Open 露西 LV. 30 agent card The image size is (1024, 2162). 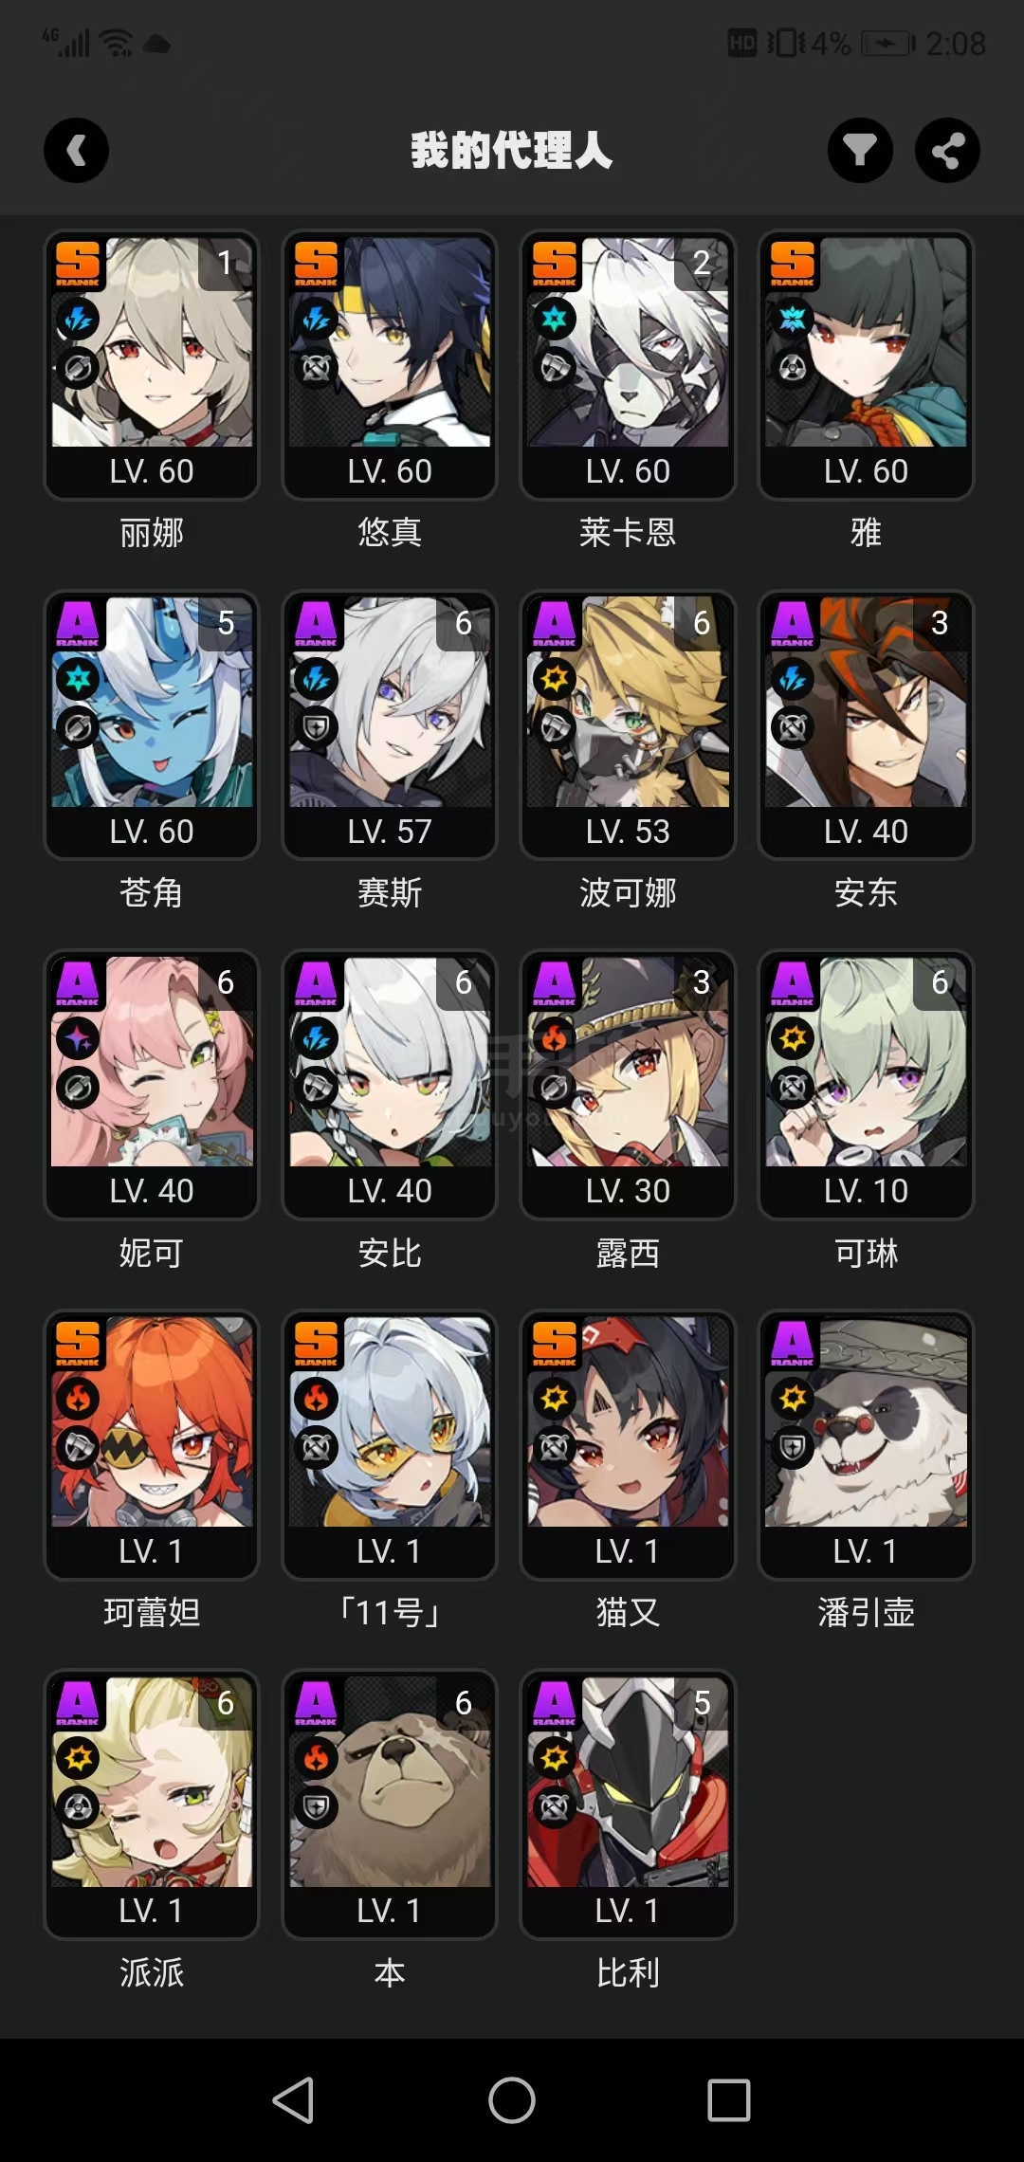pyautogui.click(x=628, y=1085)
